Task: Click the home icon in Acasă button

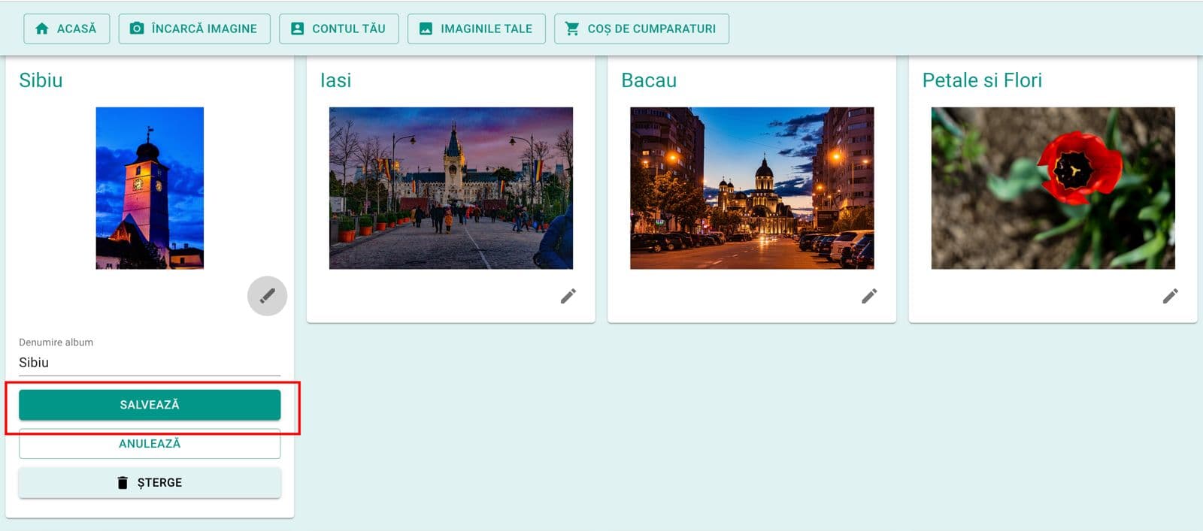Action: coord(42,29)
